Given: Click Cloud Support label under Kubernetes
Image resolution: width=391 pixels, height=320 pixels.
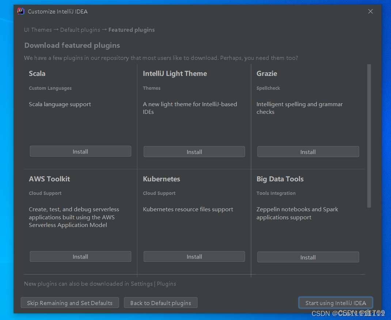Looking at the screenshot, I should pyautogui.click(x=159, y=193).
